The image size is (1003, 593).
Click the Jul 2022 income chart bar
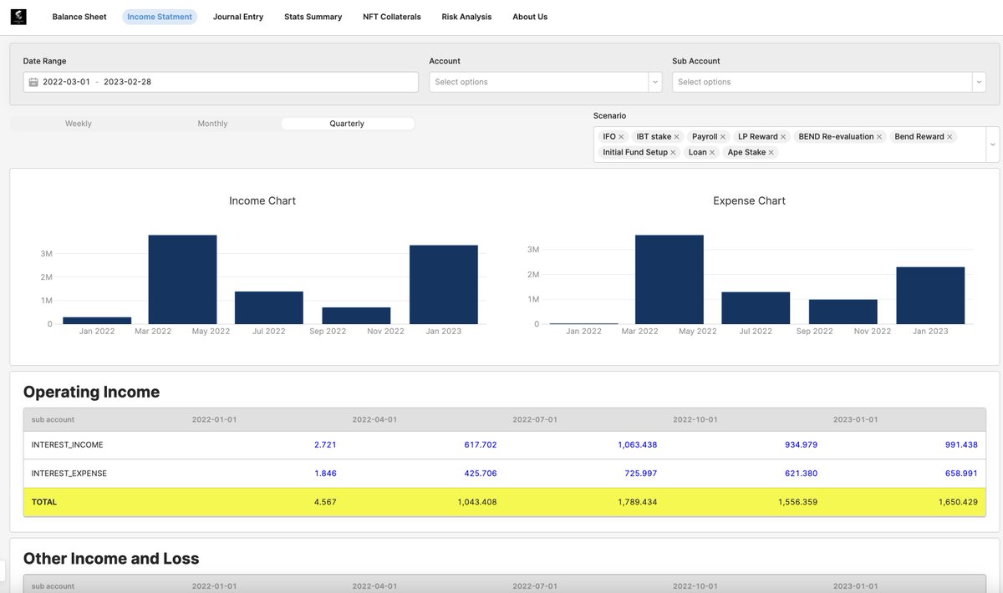(269, 308)
